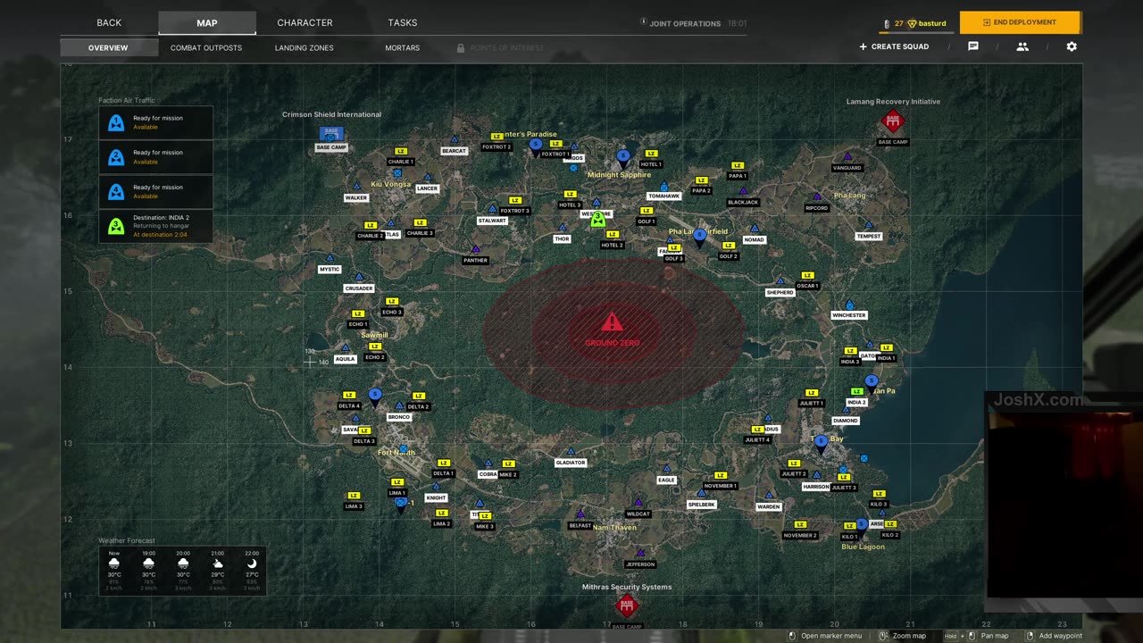Select the LANDING ZONES filter

[x=305, y=47]
